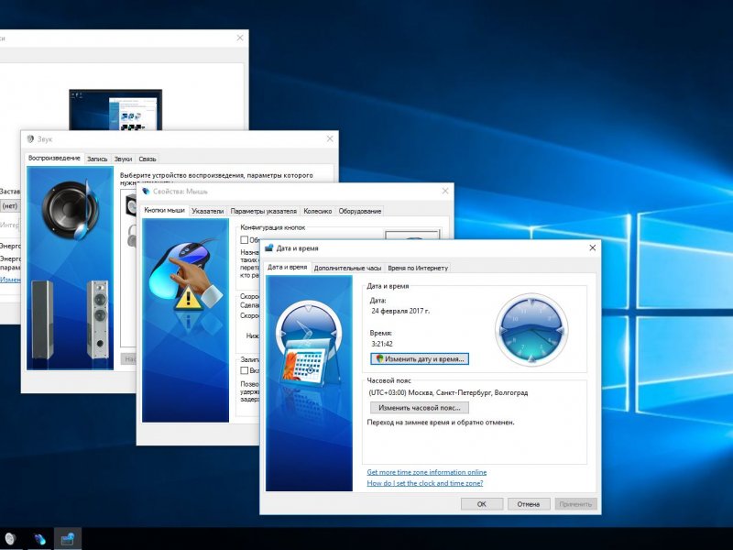Click the Применить button

[575, 503]
